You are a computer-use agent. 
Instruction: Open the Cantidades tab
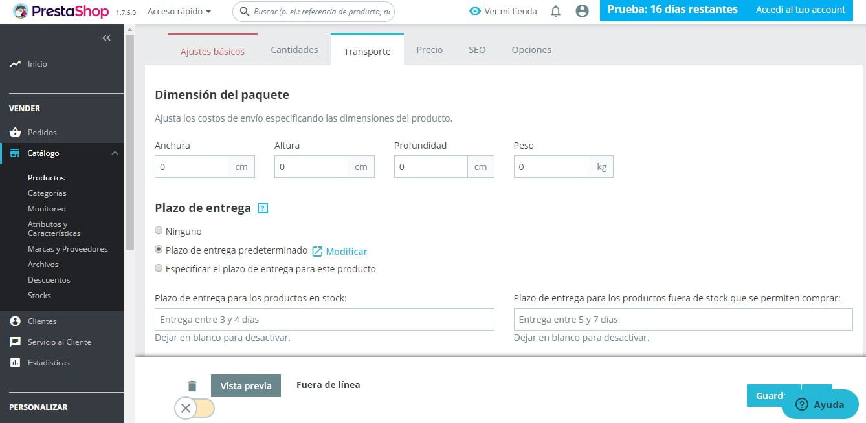coord(294,49)
